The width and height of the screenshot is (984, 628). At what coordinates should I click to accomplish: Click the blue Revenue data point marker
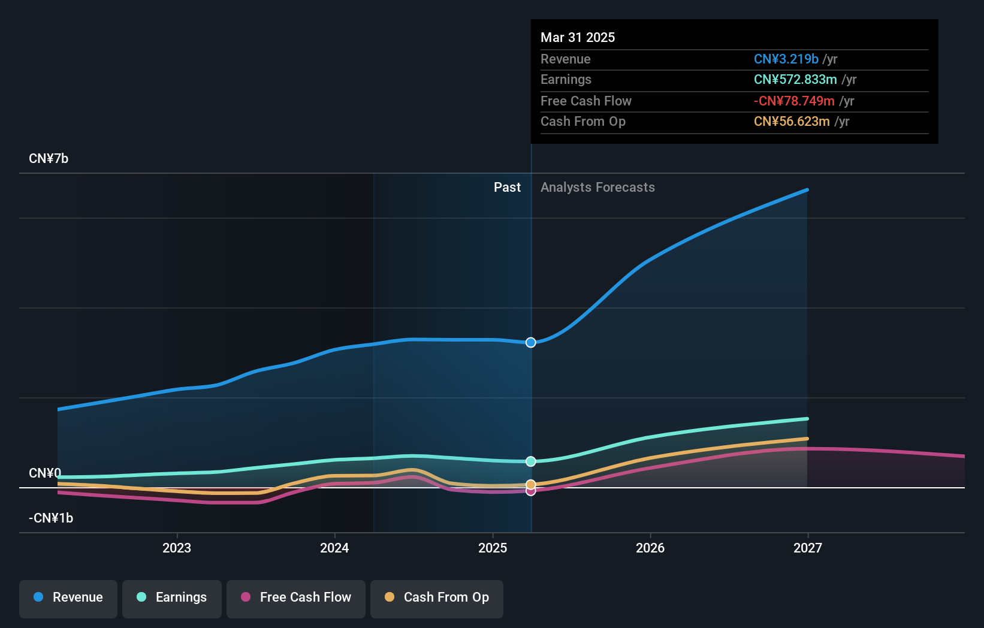point(531,343)
